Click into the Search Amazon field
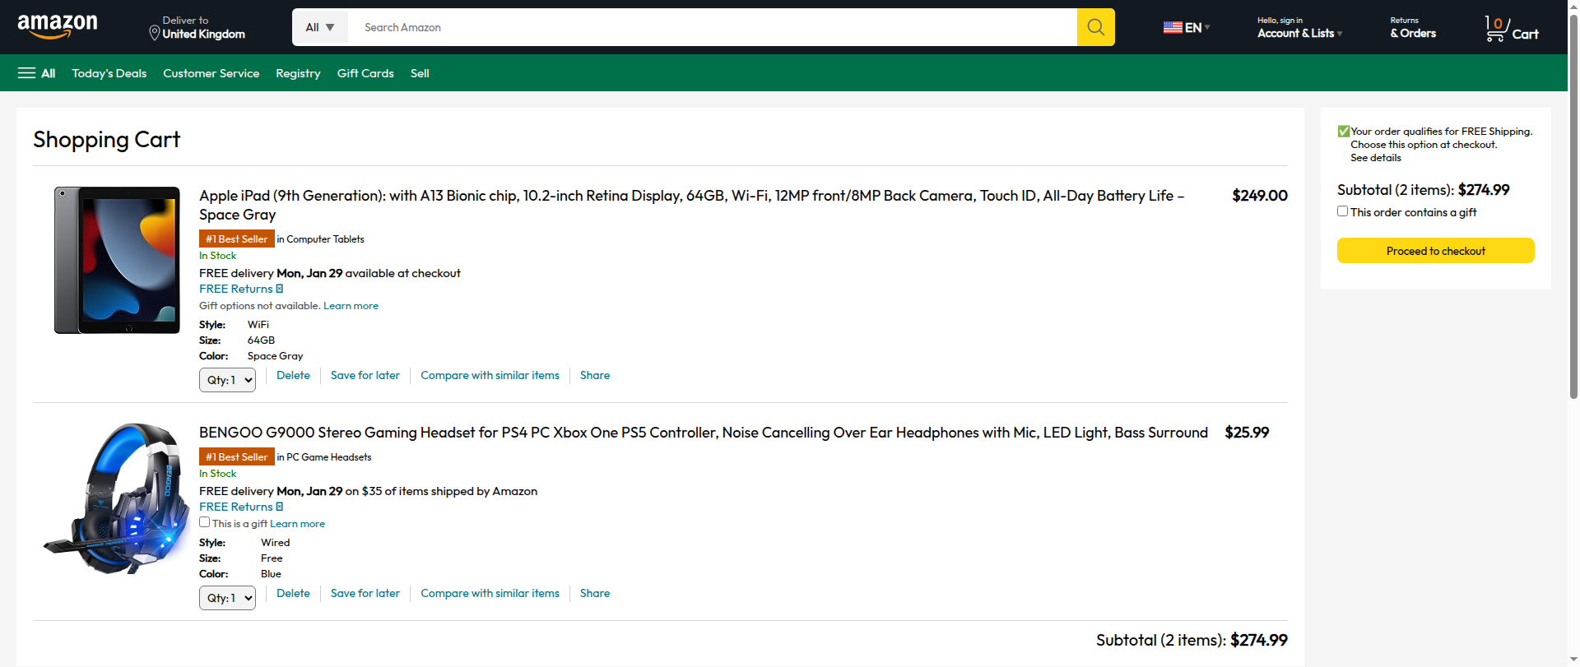Image resolution: width=1580 pixels, height=667 pixels. click(x=712, y=27)
